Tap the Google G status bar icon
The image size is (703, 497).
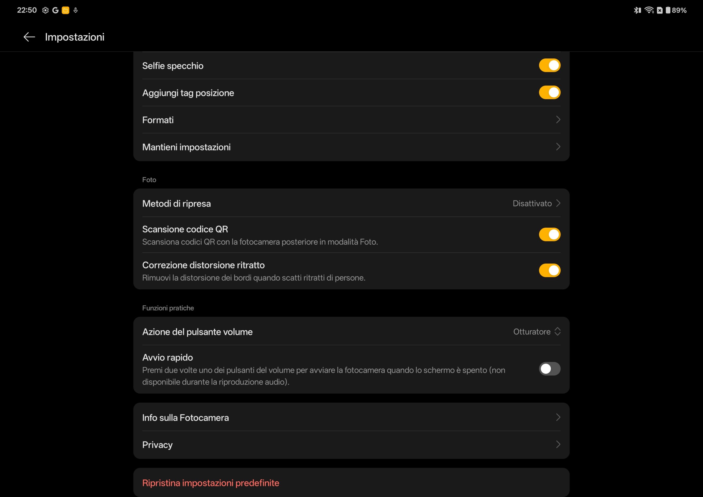[x=55, y=10]
